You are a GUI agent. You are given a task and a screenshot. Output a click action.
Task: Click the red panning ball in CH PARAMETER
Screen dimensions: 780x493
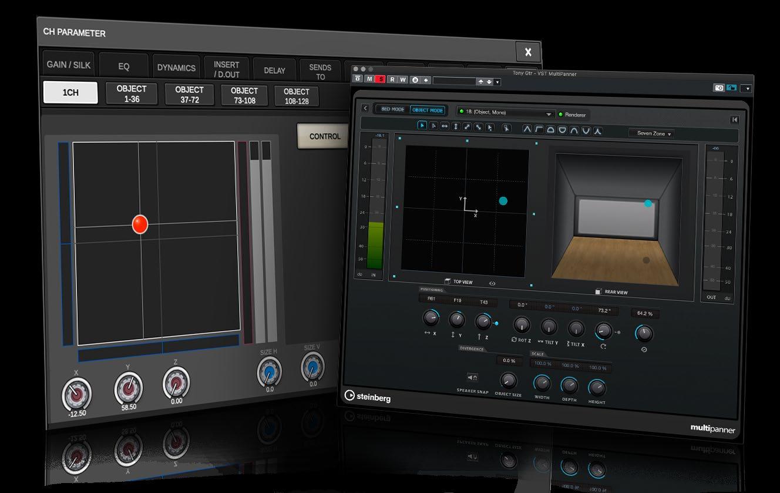pyautogui.click(x=140, y=224)
